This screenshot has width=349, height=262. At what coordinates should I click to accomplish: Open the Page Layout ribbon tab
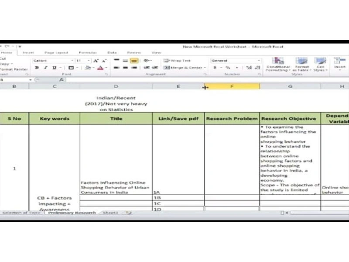(x=56, y=52)
